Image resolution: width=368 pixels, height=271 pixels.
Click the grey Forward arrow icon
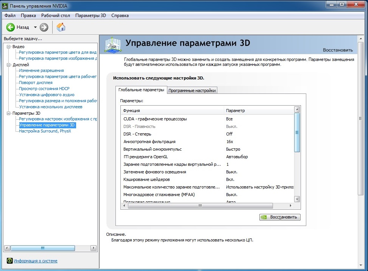[44, 27]
